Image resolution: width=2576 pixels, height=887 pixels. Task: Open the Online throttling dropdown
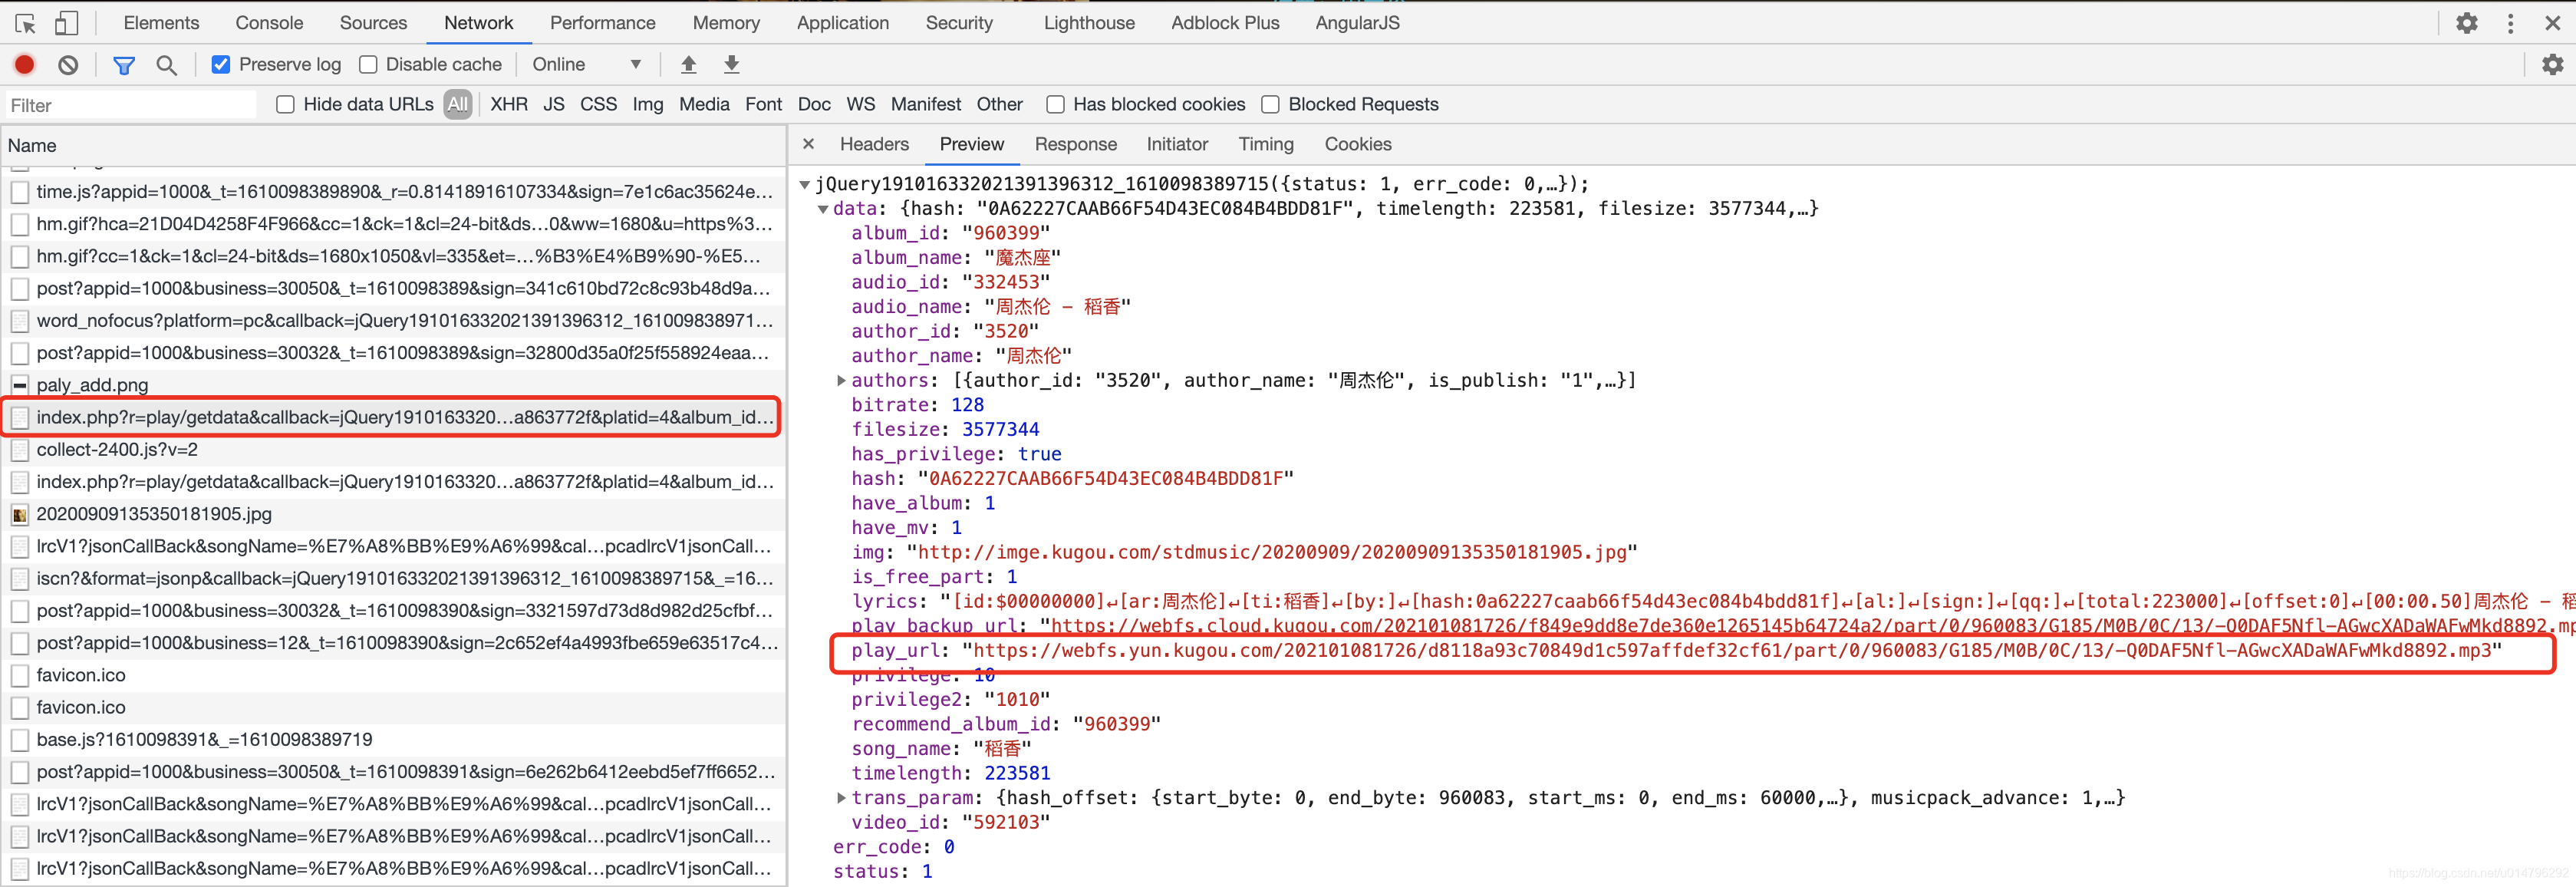(587, 65)
